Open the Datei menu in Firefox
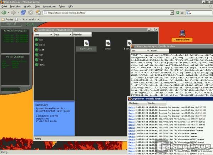This screenshot has width=213, height=155. click(x=4, y=6)
